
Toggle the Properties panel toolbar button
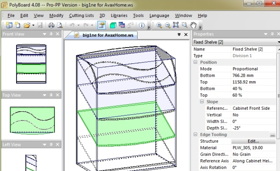(101, 25)
